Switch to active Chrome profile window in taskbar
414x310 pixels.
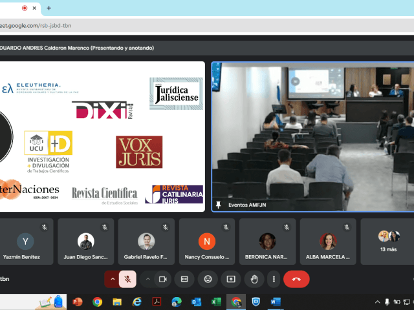point(236,302)
